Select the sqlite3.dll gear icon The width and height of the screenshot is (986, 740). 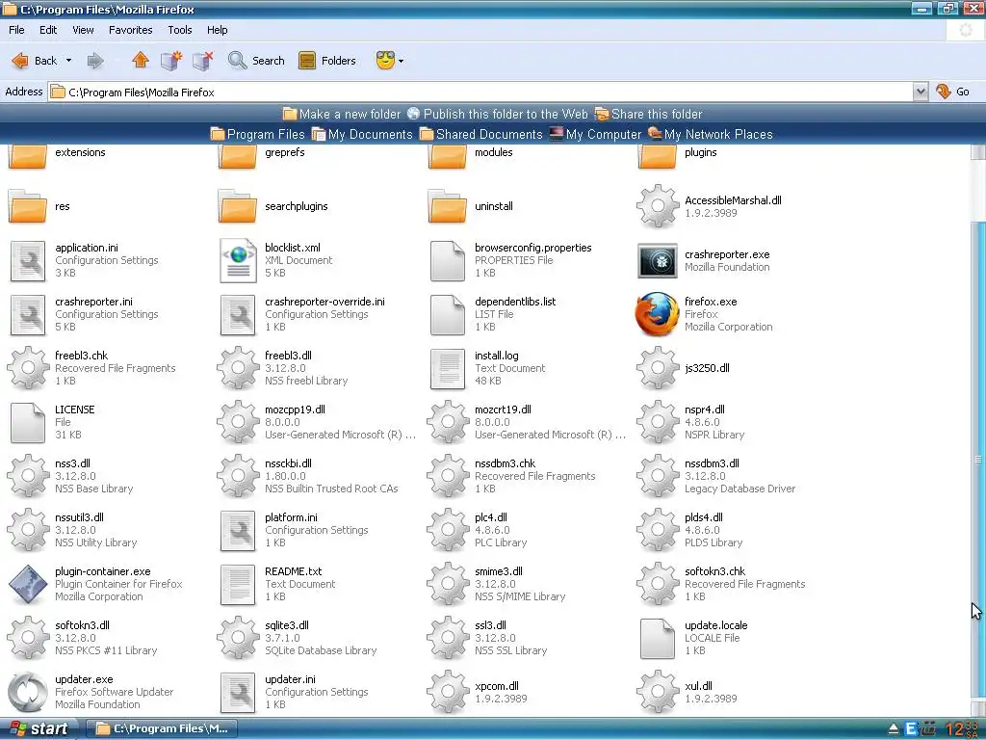(x=238, y=638)
